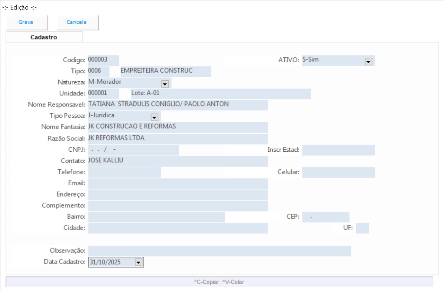Click the Observação text field
This screenshot has width=444, height=290.
(x=219, y=251)
